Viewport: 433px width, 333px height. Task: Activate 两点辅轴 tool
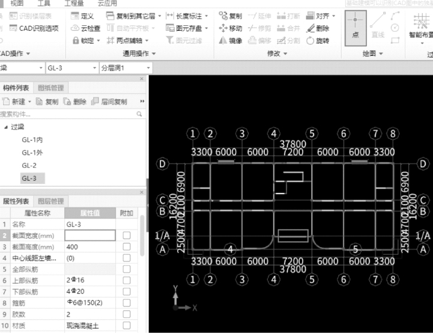124,41
